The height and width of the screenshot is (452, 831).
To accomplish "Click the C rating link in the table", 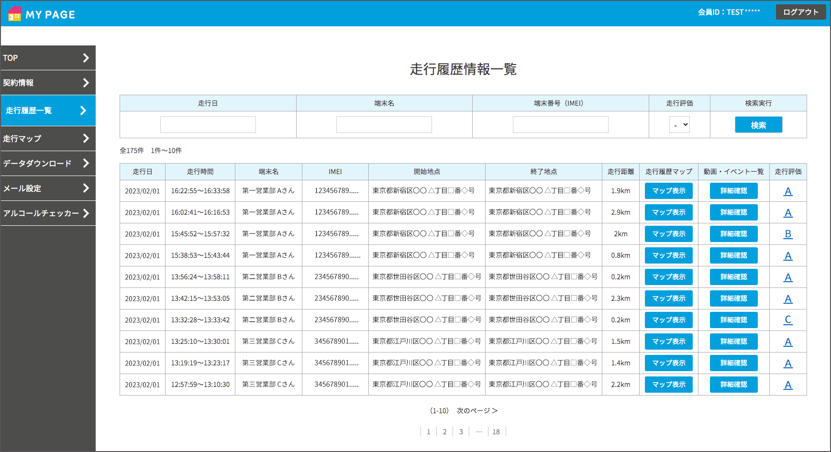I will [x=788, y=320].
